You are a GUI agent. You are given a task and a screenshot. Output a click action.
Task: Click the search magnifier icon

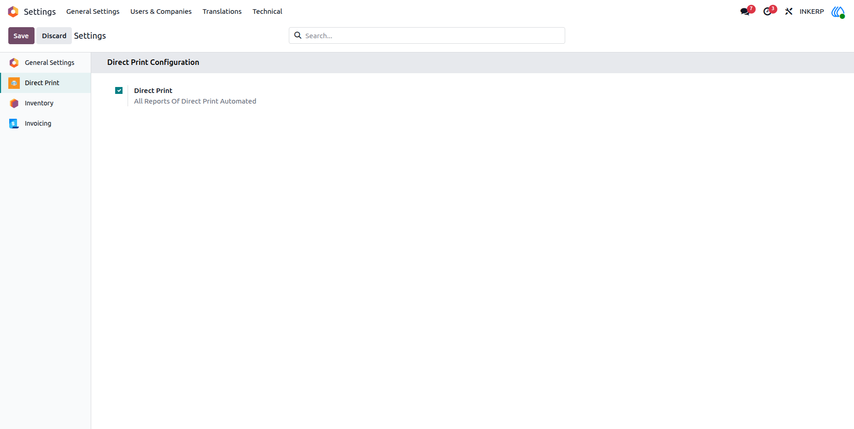click(298, 35)
